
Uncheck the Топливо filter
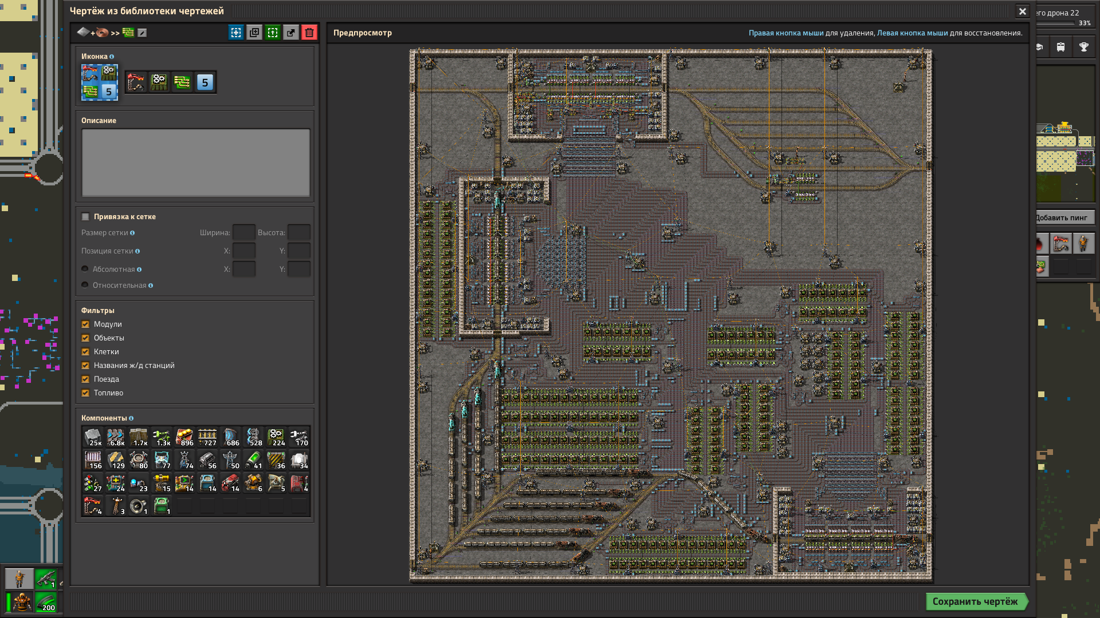85,393
